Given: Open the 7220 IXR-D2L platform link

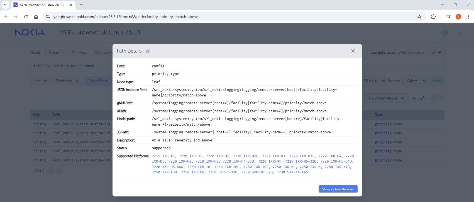Looking at the screenshot, I should tap(246, 156).
